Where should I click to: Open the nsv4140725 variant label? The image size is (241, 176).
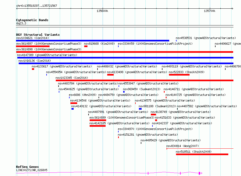coord(196,95)
